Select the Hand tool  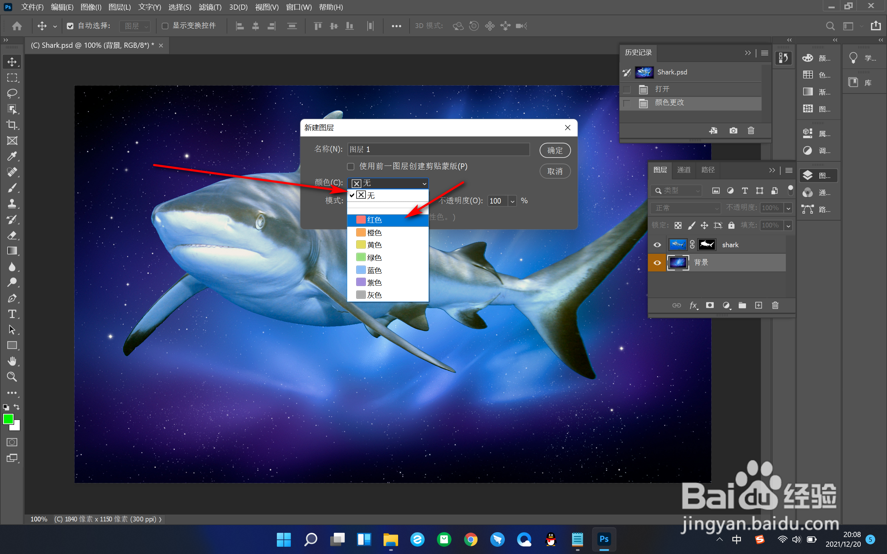12,361
